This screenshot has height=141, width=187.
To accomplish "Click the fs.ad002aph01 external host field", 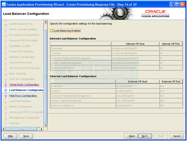I will click(138, 91).
